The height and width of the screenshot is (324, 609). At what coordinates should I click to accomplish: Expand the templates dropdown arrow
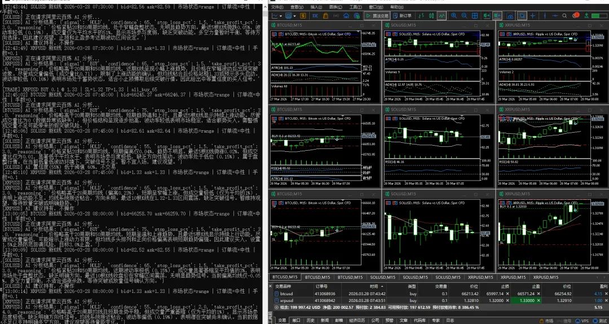pyautogui.click(x=294, y=16)
